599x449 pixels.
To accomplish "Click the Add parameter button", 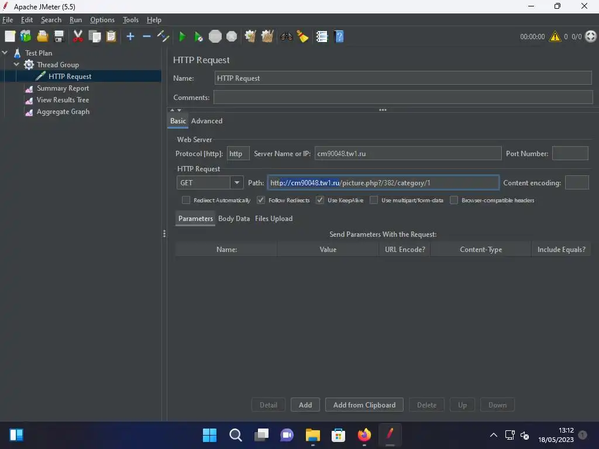I will click(x=305, y=405).
